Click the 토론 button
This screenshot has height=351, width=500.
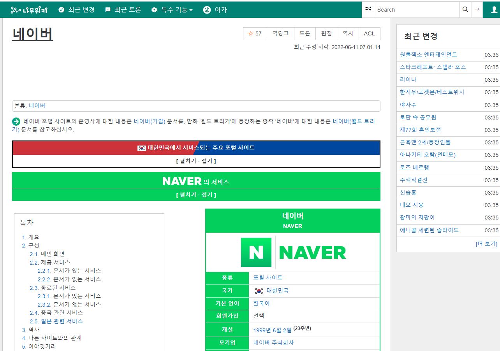click(305, 33)
